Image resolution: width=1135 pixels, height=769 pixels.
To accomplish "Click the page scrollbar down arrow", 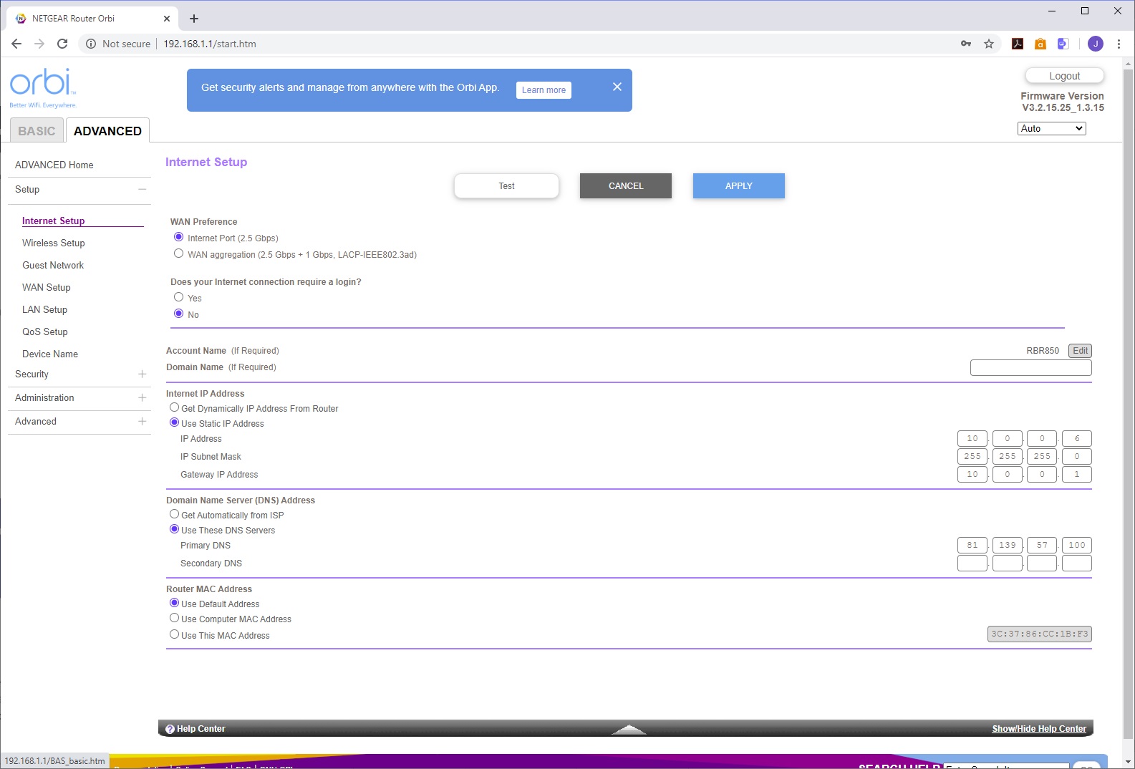I will (1129, 762).
